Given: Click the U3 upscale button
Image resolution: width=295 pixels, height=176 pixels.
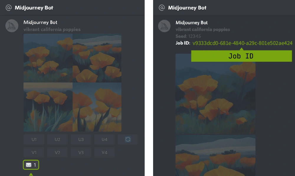Looking at the screenshot, I should [x=81, y=139].
